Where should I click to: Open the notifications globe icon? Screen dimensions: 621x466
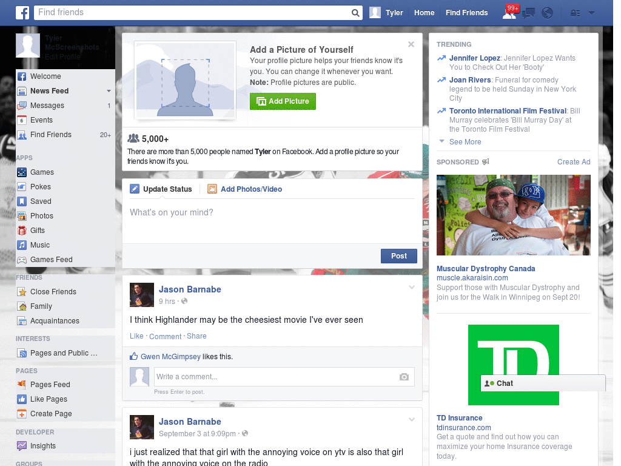click(548, 13)
